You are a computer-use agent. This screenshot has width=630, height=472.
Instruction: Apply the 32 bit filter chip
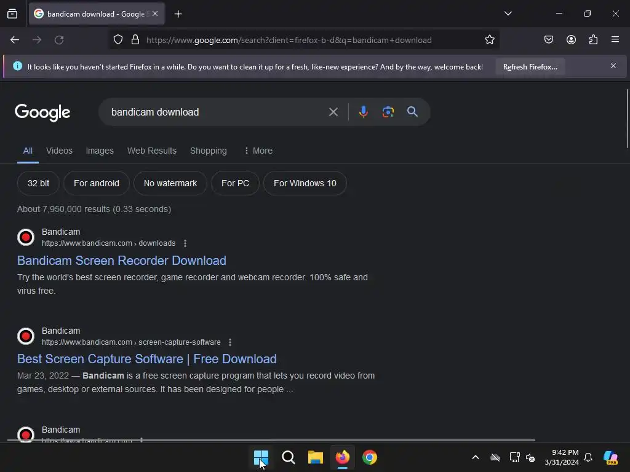coord(38,183)
